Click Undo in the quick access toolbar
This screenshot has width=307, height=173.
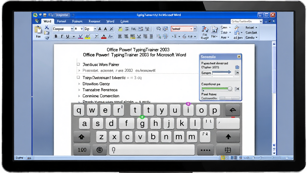tap(50, 15)
